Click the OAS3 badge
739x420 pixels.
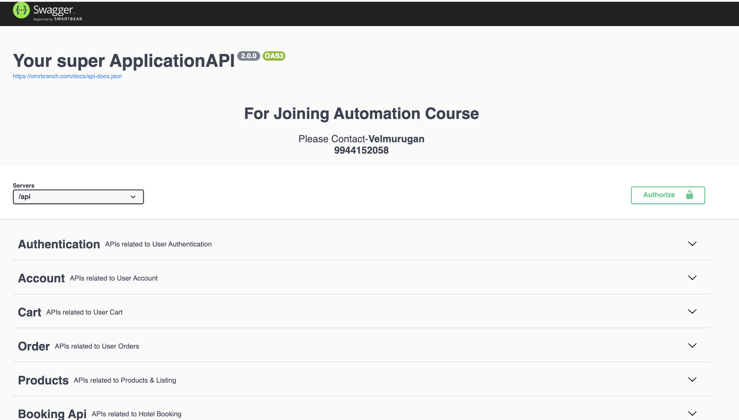[274, 56]
